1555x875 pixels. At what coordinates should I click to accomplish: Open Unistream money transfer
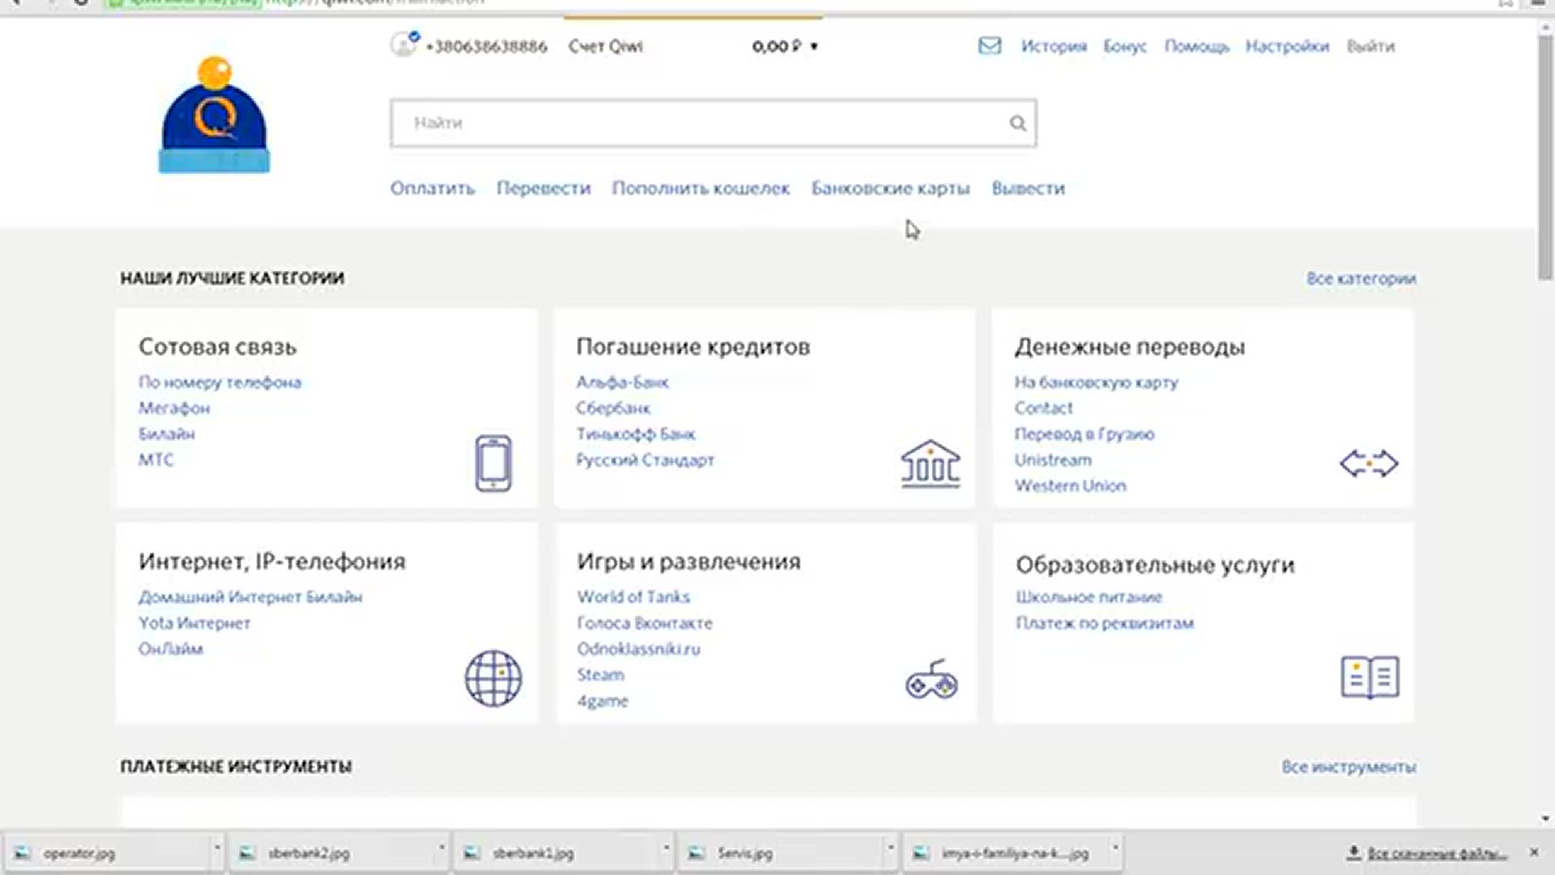coord(1053,460)
